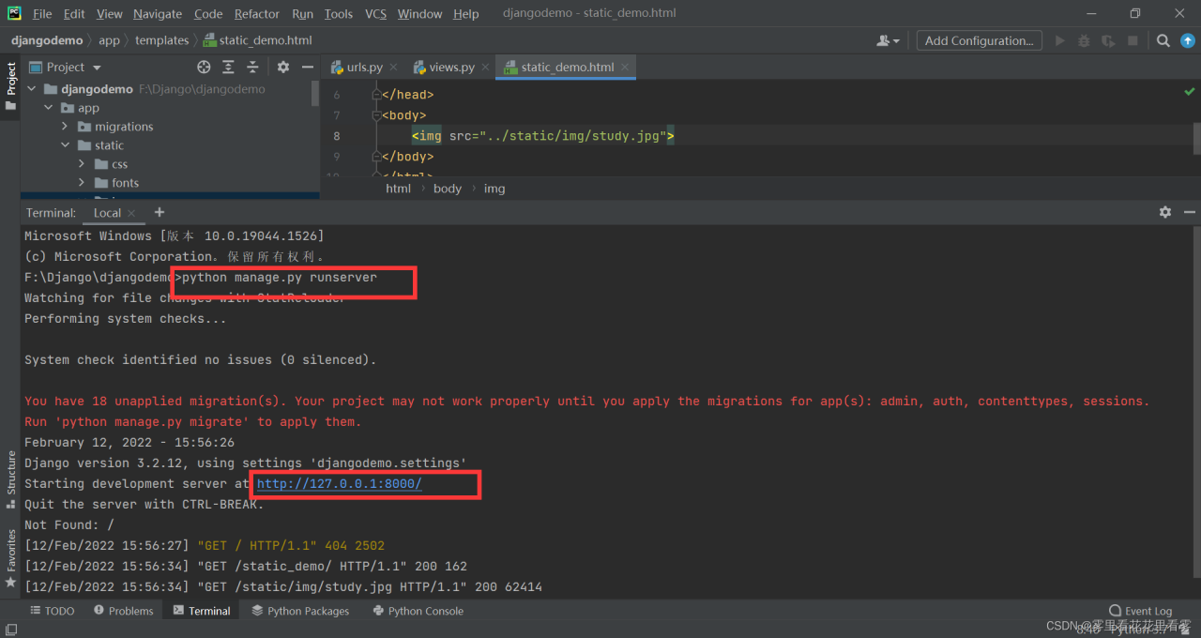1201x638 pixels.
Task: Click Collapse All icon in Project panel
Action: (252, 67)
